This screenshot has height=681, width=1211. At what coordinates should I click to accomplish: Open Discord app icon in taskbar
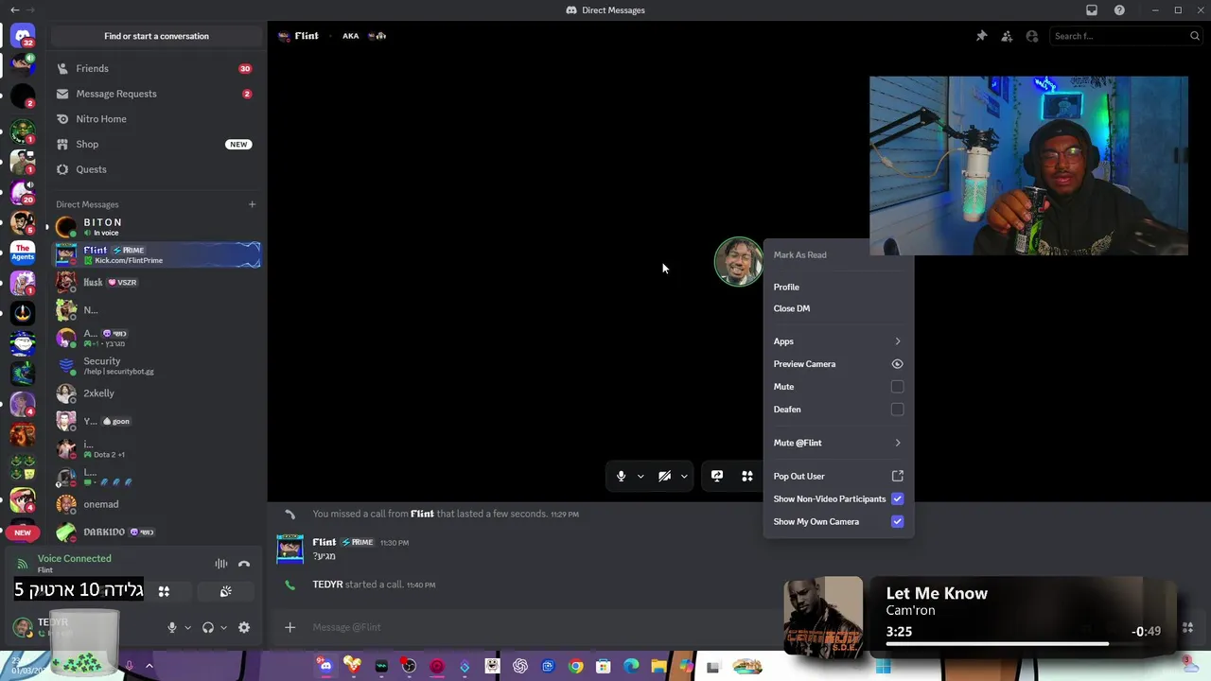coord(325,666)
